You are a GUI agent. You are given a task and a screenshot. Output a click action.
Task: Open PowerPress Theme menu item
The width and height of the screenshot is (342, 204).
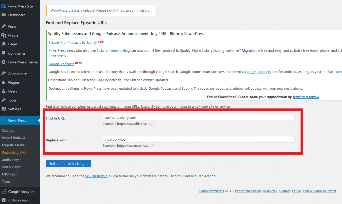coord(23,62)
